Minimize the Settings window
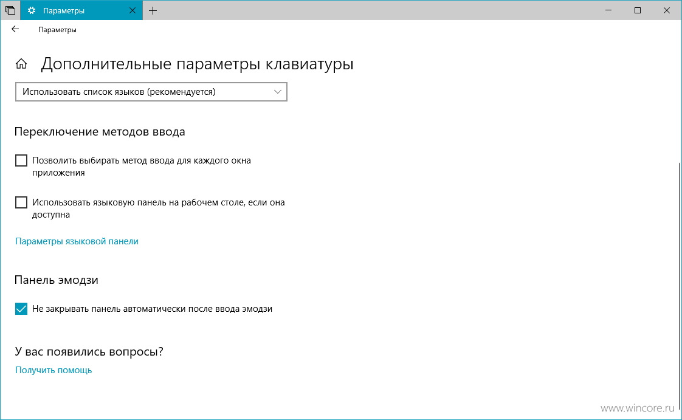The height and width of the screenshot is (420, 682). 608,10
